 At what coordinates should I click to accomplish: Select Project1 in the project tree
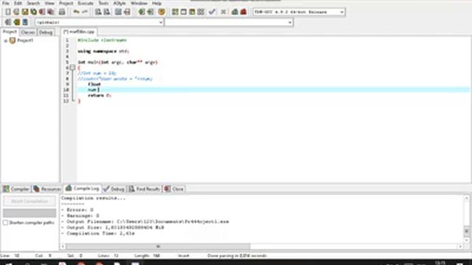tap(25, 40)
